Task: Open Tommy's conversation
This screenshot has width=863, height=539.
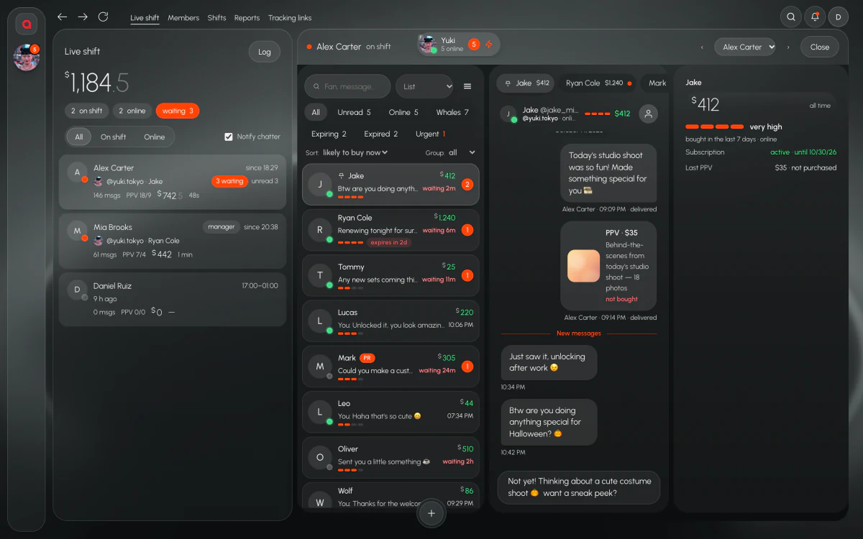Action: pos(391,275)
